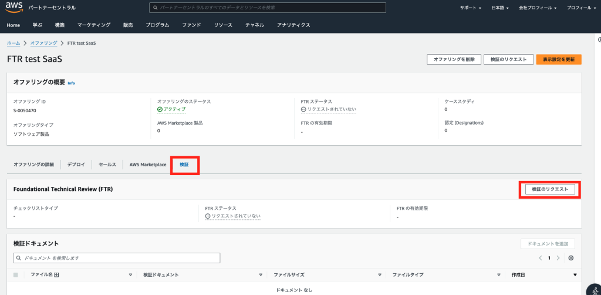Focus the ドキュメント search box
601x295 pixels.
point(117,258)
